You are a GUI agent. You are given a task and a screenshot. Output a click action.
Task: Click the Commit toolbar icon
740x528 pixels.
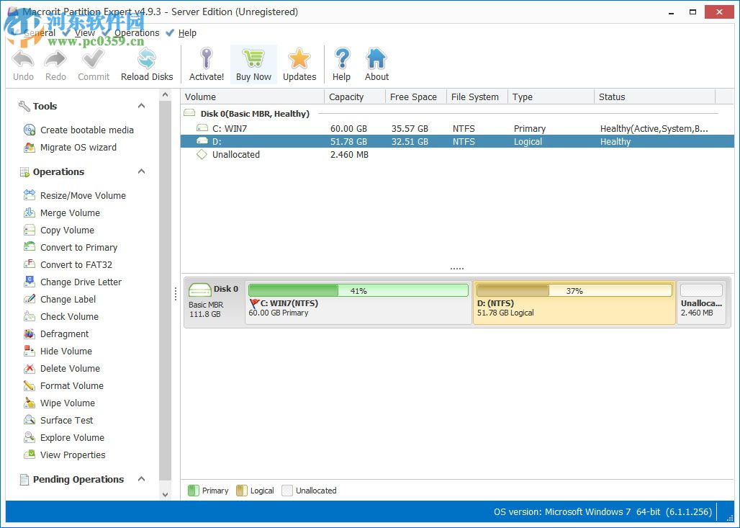point(93,63)
